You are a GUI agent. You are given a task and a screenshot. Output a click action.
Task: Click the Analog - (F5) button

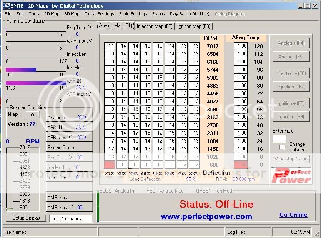click(x=291, y=57)
